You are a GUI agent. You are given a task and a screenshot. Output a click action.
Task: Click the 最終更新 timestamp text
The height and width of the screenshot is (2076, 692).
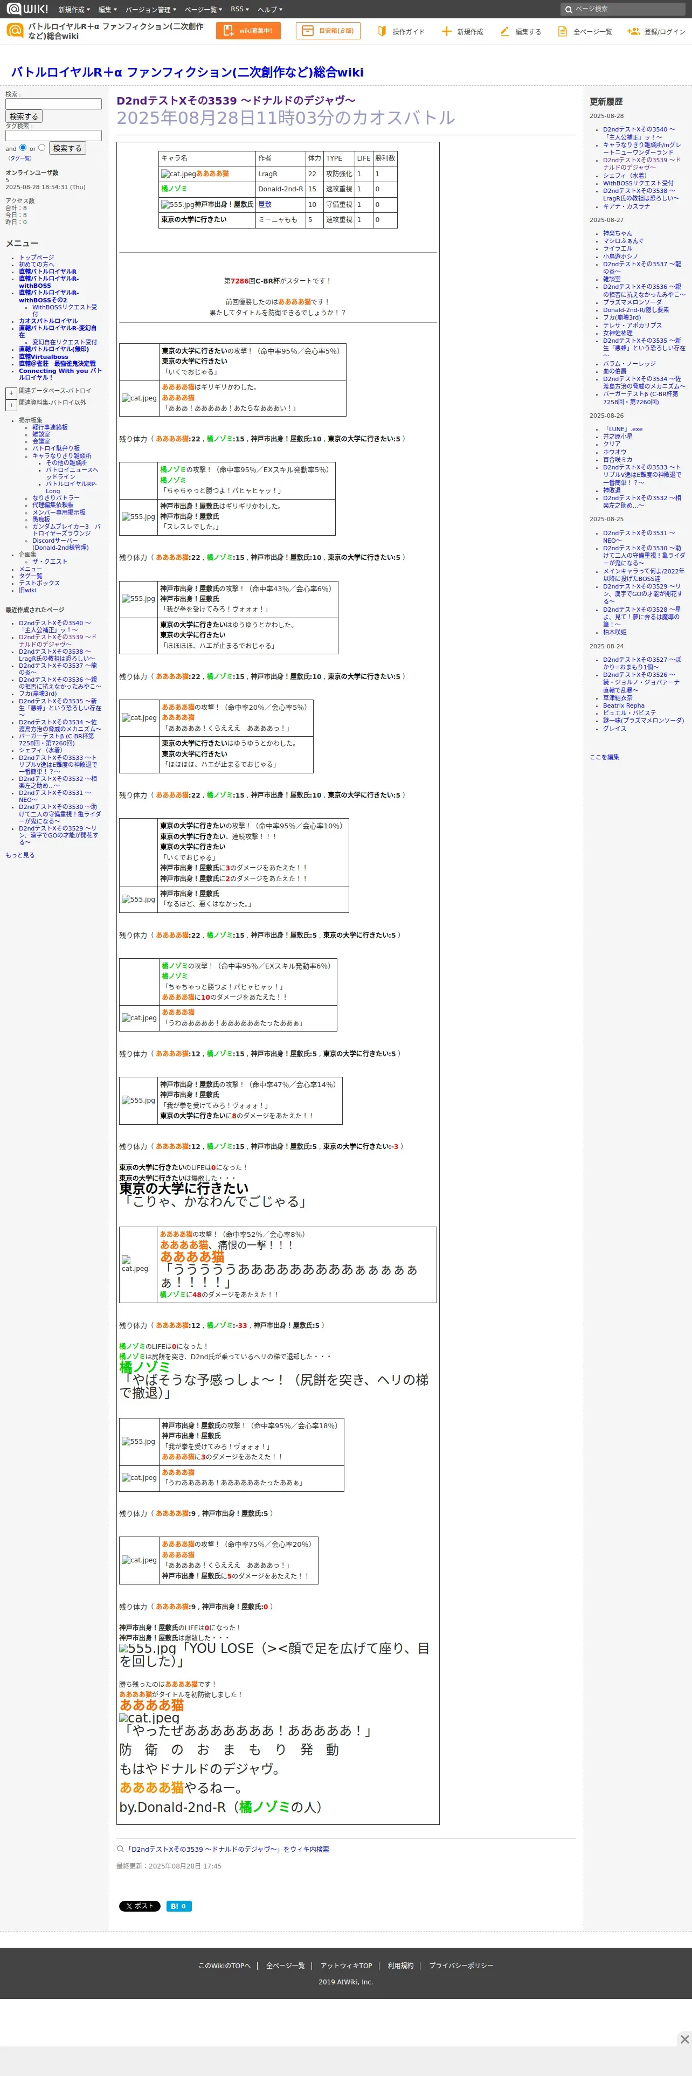click(x=168, y=1866)
